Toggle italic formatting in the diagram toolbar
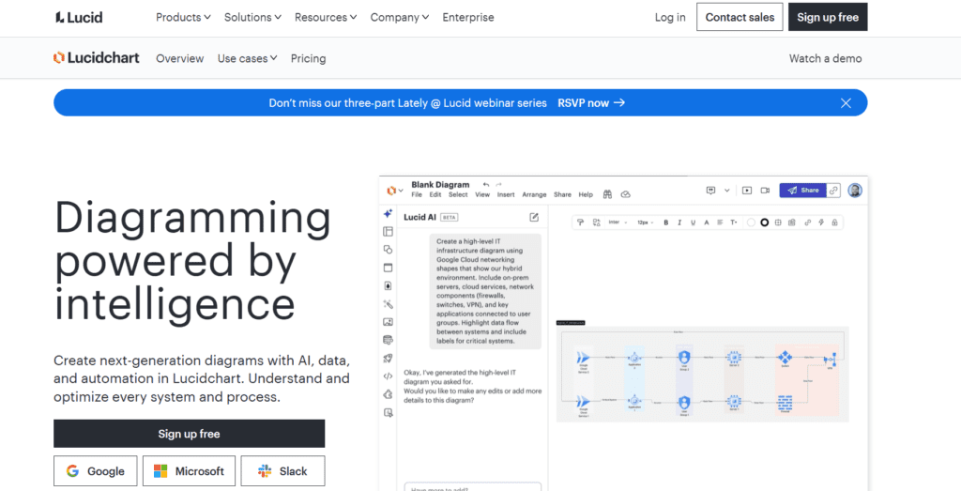The image size is (961, 491). coord(679,222)
